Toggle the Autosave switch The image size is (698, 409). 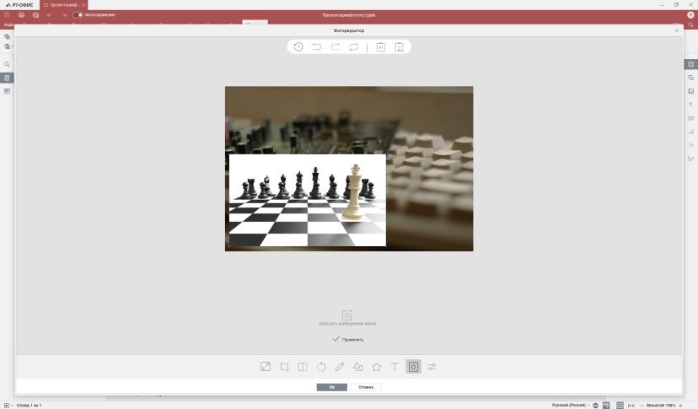(78, 14)
